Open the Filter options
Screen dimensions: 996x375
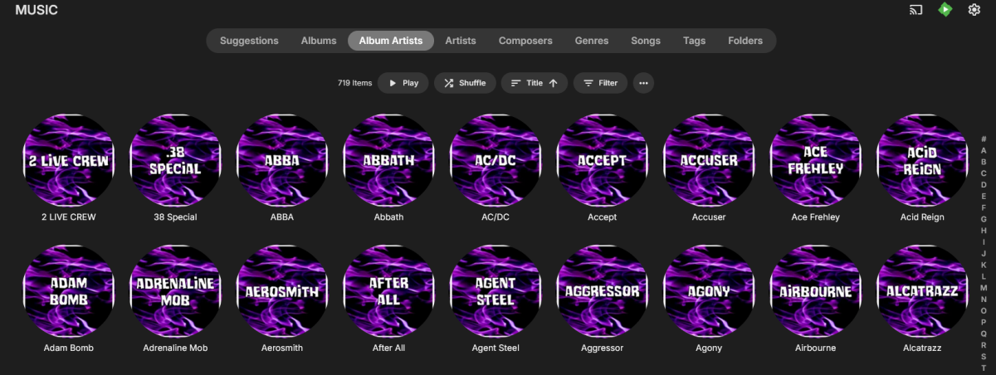600,83
